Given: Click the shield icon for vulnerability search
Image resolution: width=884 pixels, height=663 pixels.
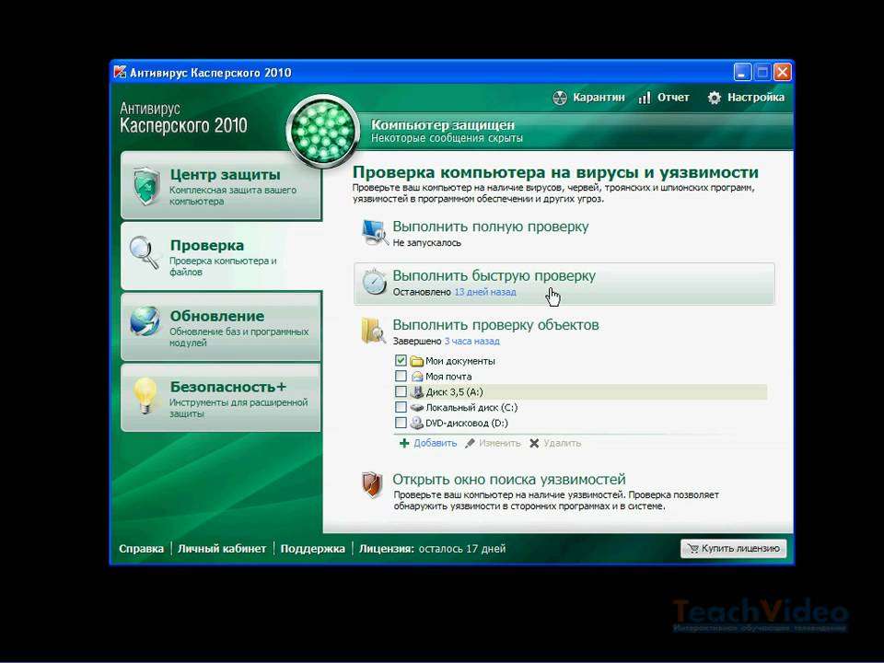Looking at the screenshot, I should [372, 485].
